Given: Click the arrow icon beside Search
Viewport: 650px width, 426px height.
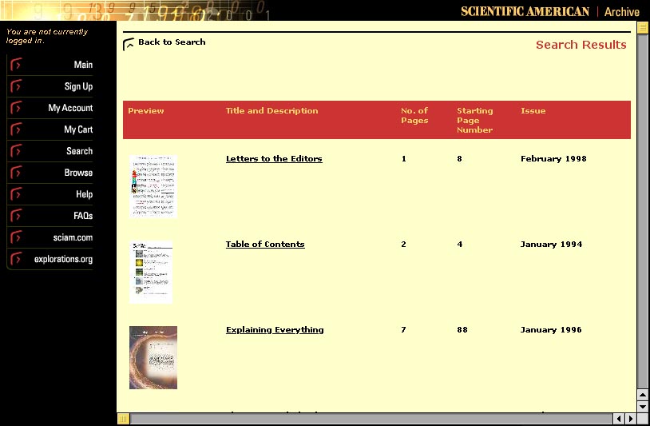Looking at the screenshot, I should (x=16, y=151).
